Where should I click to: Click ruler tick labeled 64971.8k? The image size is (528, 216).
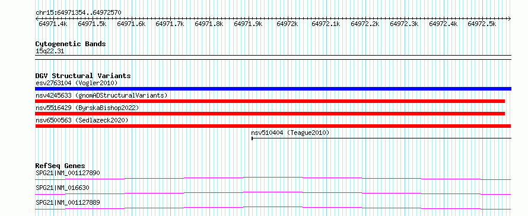coord(209,24)
